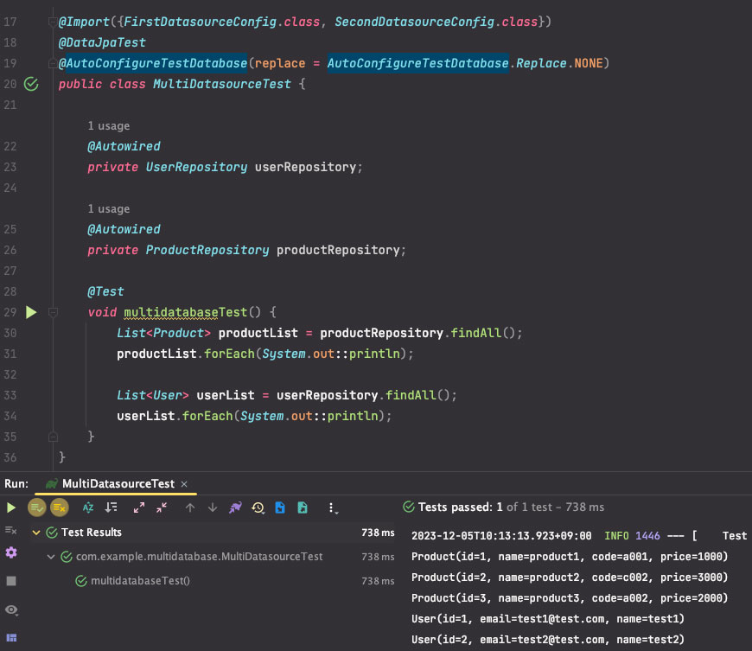Image resolution: width=752 pixels, height=651 pixels.
Task: Click the @DataJpaTest annotation
Action: point(102,42)
